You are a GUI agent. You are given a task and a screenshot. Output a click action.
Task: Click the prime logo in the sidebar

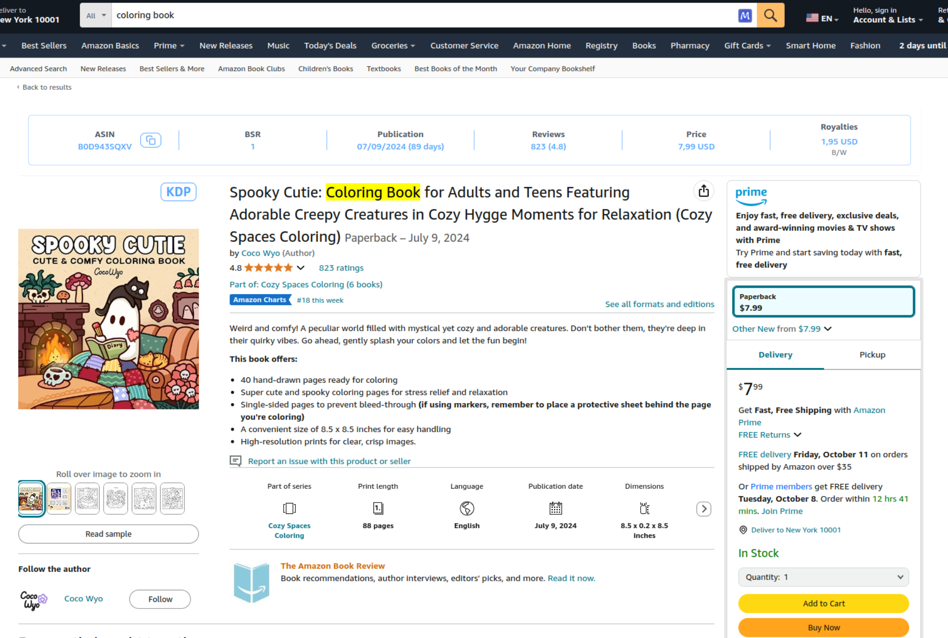coord(751,196)
